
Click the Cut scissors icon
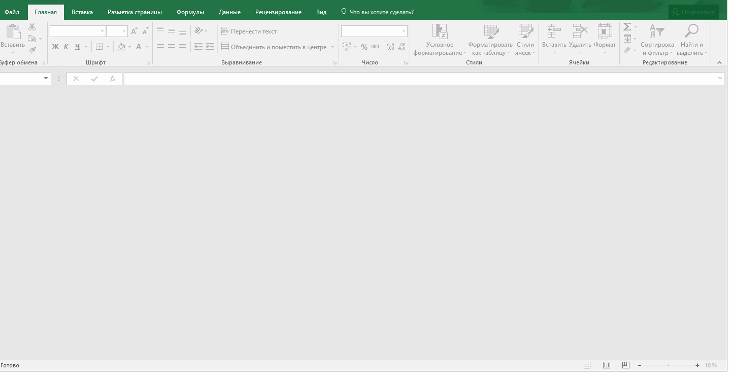pyautogui.click(x=32, y=27)
